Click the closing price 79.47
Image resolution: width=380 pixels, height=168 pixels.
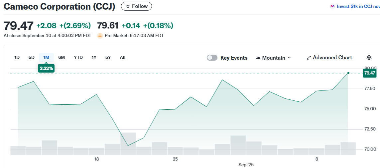point(18,26)
